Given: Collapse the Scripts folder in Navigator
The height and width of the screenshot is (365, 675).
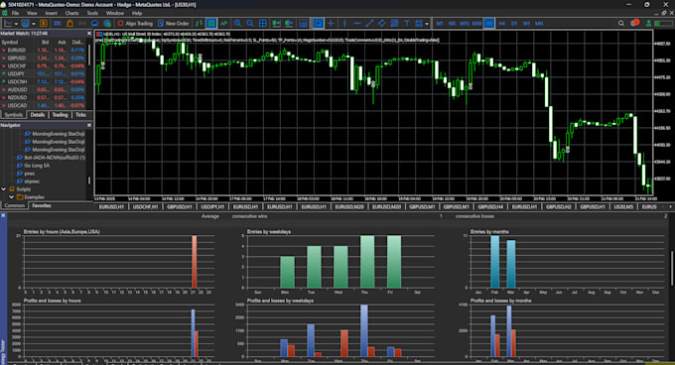Looking at the screenshot, I should (4, 189).
